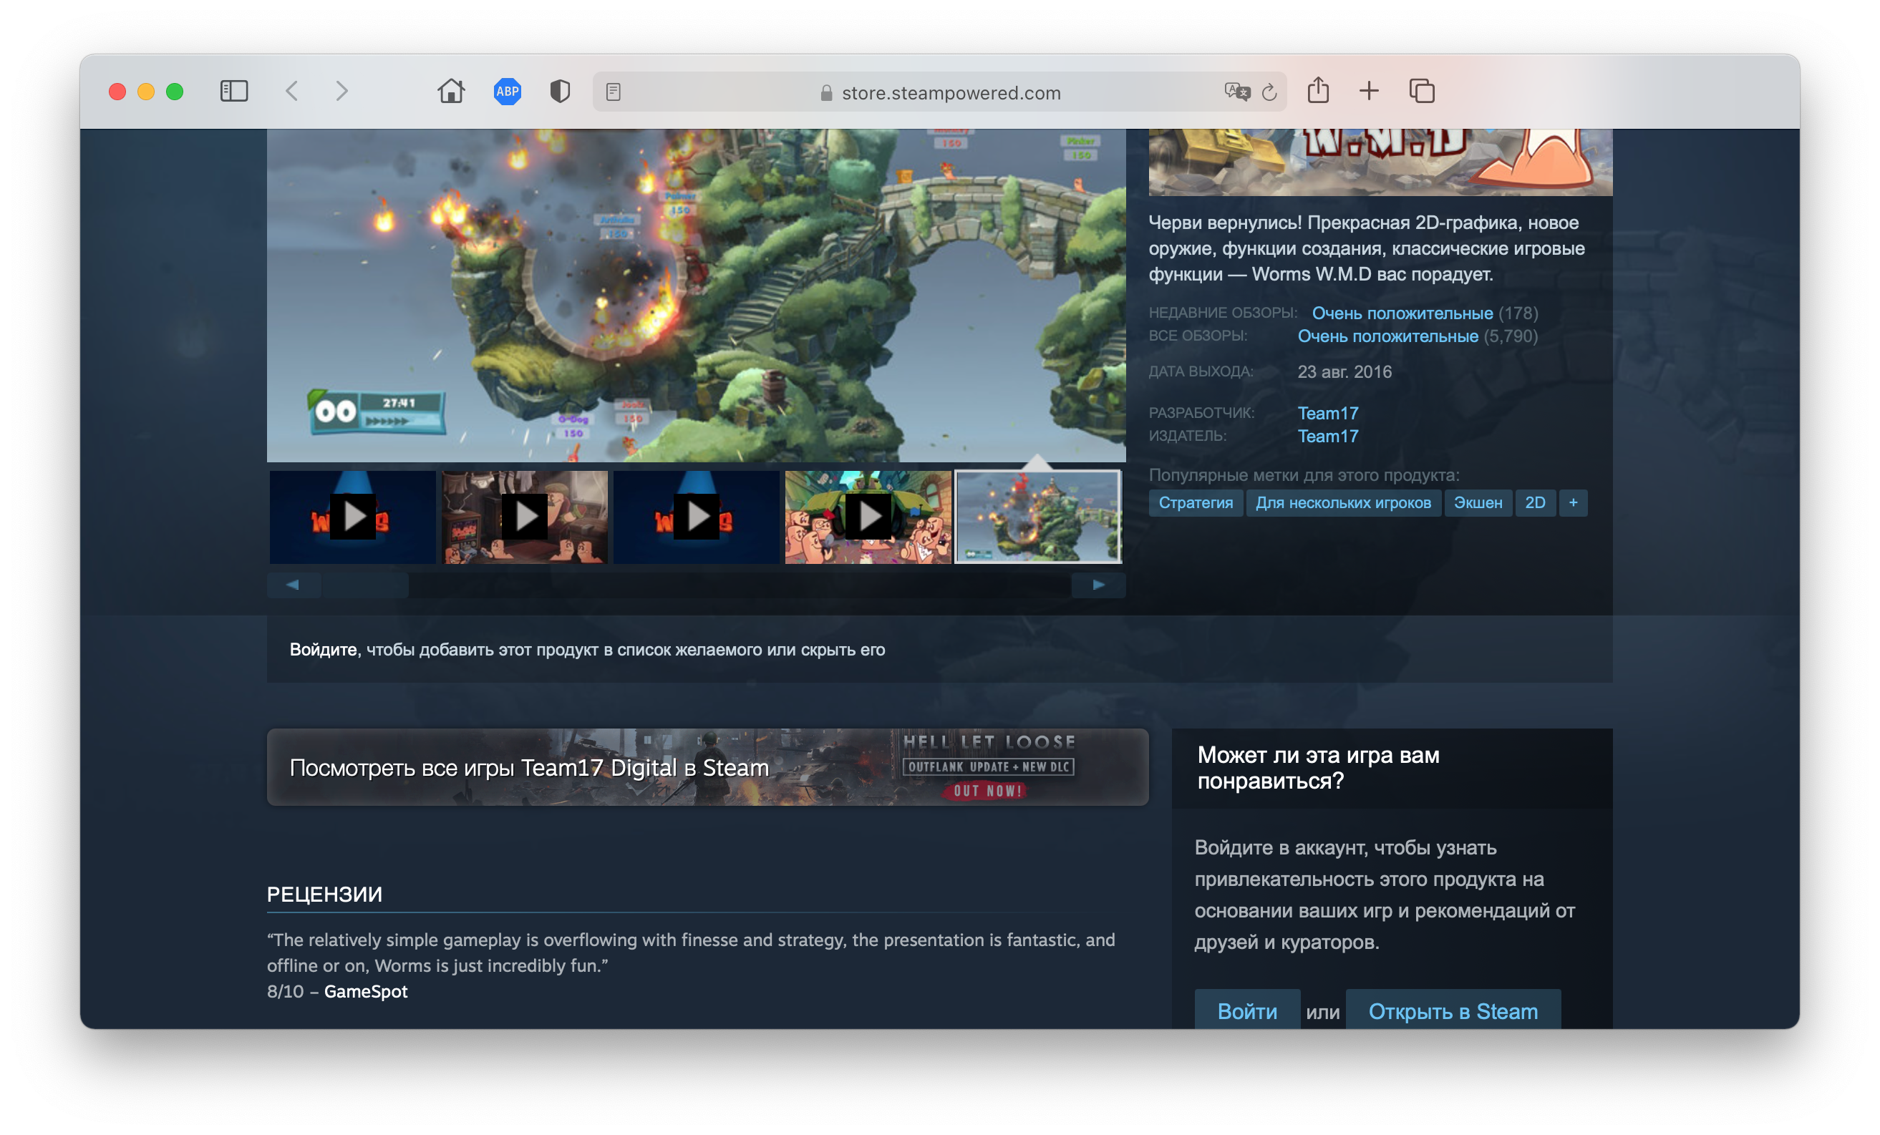This screenshot has width=1880, height=1135.
Task: Show Reader view in address bar
Action: coord(614,92)
